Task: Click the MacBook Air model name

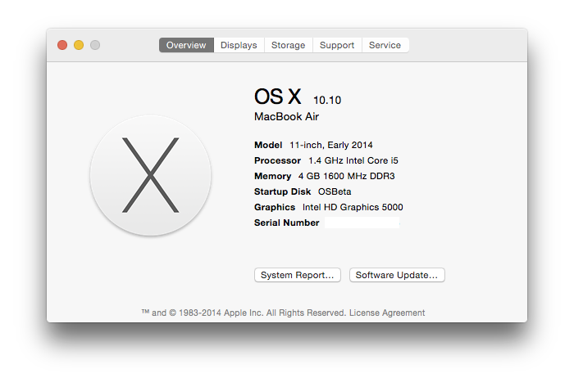Action: point(286,116)
